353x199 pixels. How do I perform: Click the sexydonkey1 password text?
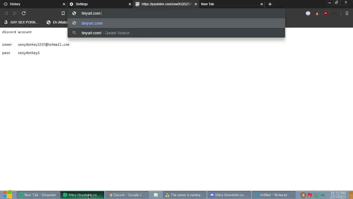29,53
